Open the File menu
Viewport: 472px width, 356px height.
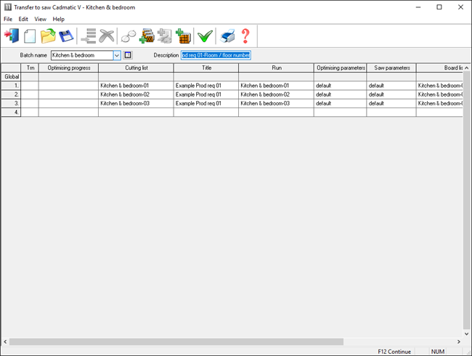click(x=8, y=19)
